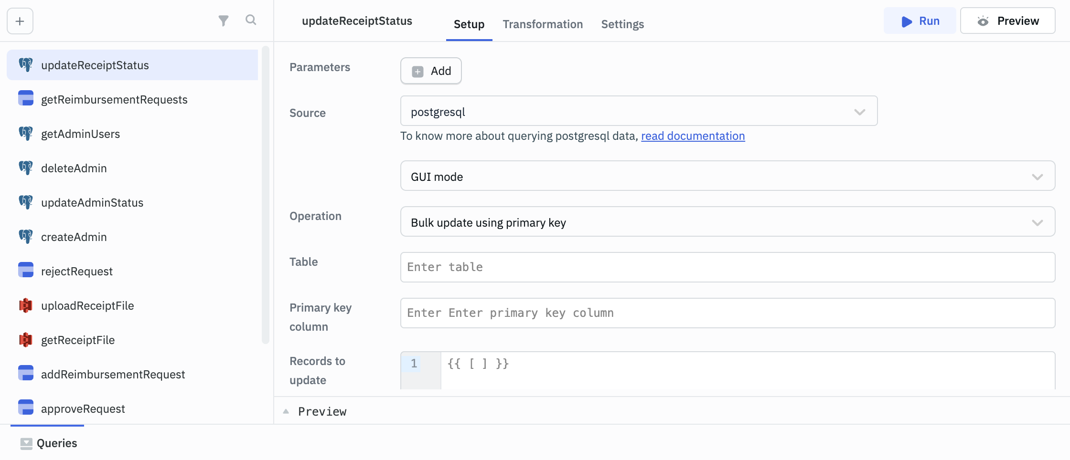Click the Preview eye button
Screen dimensions: 1070x460
[x=1007, y=21]
